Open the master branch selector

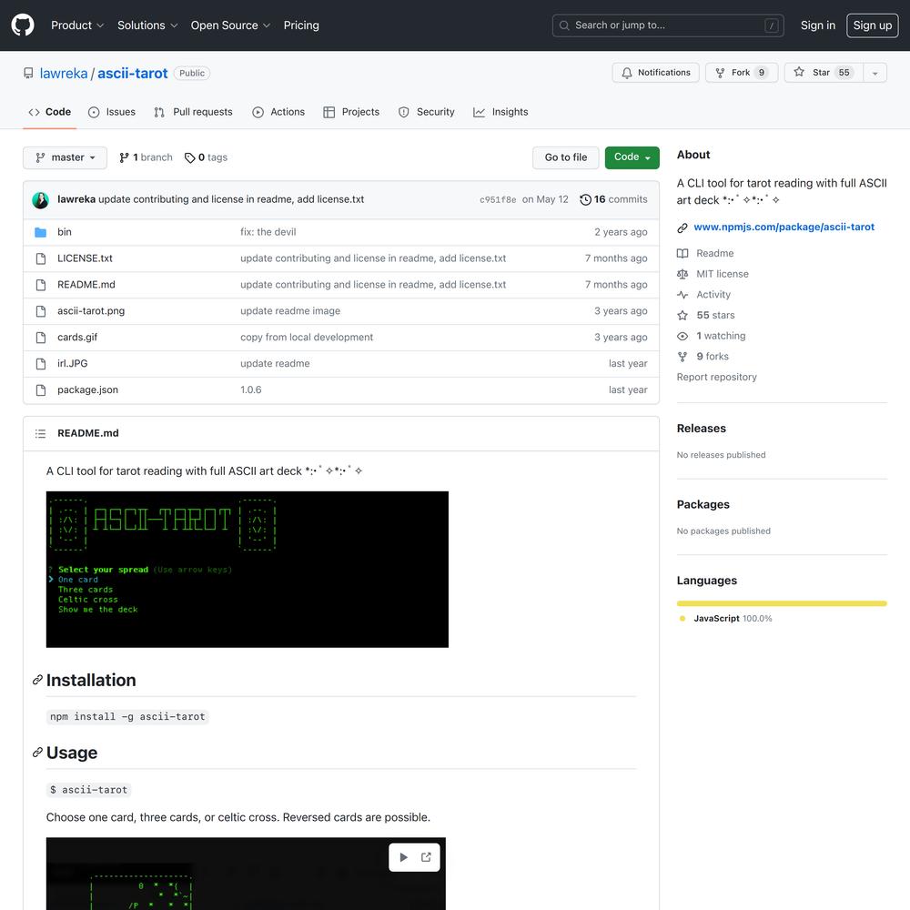[65, 157]
